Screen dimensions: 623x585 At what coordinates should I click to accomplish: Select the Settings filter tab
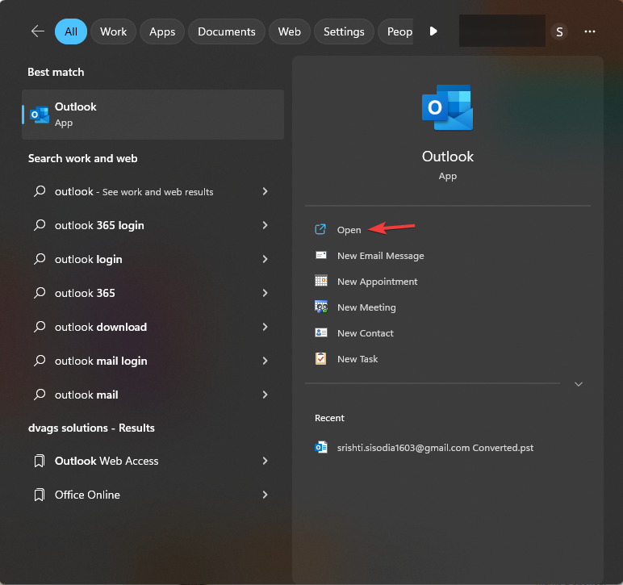(x=344, y=31)
